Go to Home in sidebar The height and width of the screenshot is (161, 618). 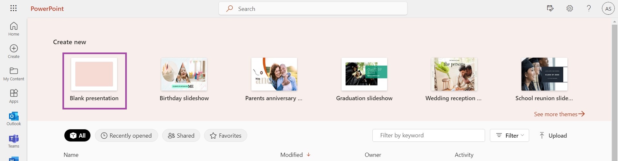point(14,29)
